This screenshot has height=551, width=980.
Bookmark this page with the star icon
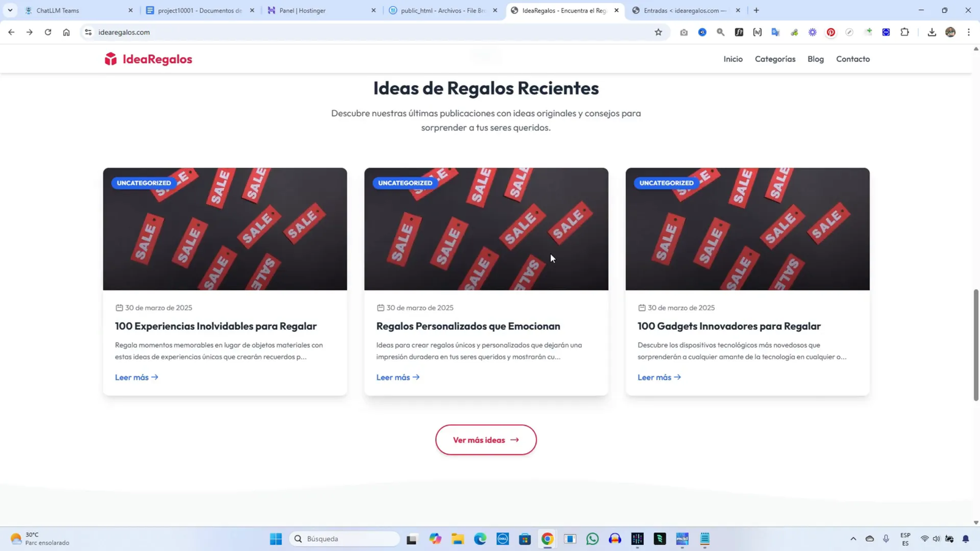pos(657,32)
